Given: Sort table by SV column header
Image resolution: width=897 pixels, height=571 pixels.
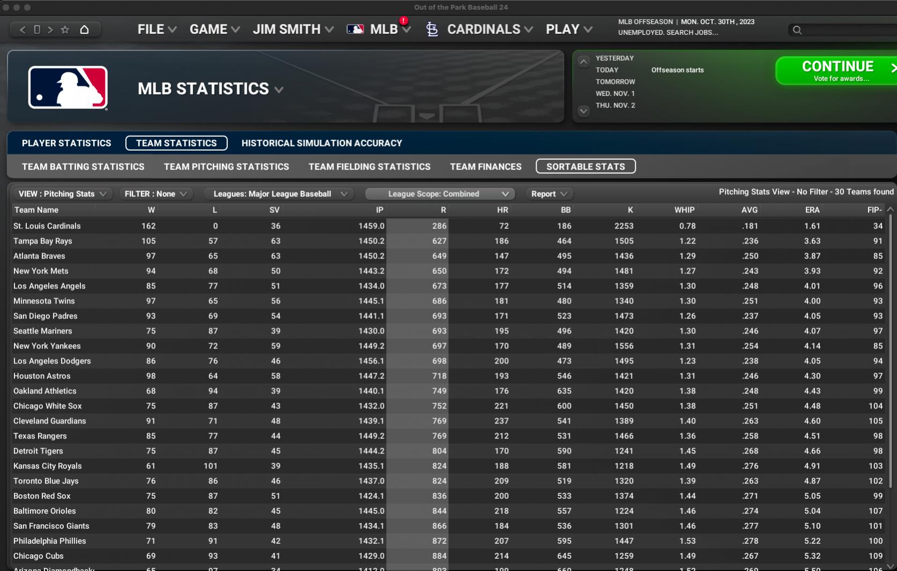Looking at the screenshot, I should pyautogui.click(x=275, y=210).
